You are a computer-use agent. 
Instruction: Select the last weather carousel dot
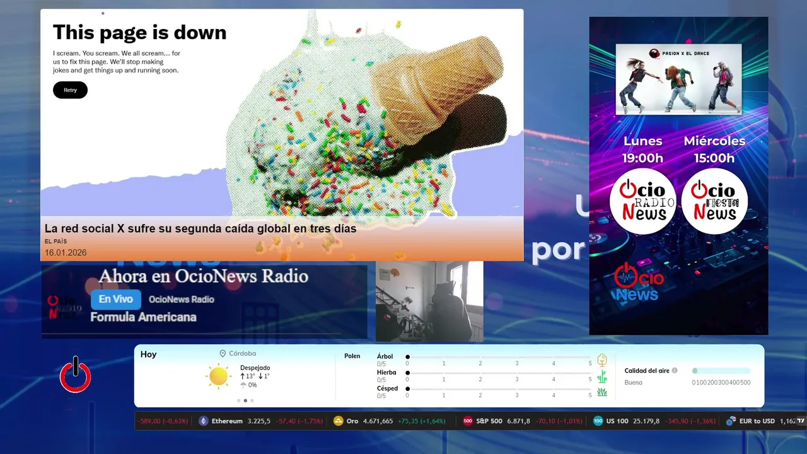point(252,400)
